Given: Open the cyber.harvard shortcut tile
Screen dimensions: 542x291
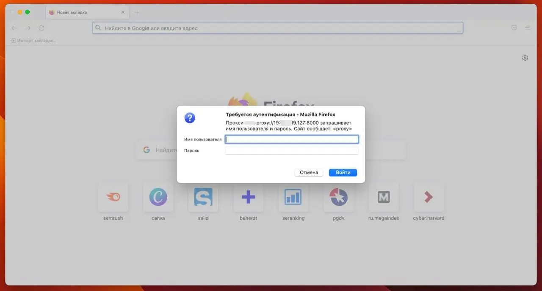Looking at the screenshot, I should coord(429,197).
